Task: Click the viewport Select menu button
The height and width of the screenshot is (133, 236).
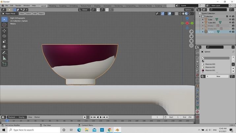Action: point(28,14)
